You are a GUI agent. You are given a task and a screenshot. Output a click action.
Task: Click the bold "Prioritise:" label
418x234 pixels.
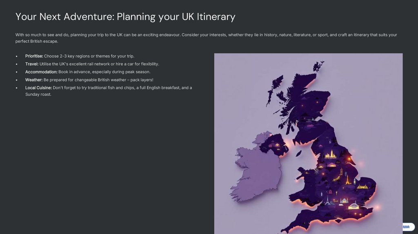(x=34, y=56)
